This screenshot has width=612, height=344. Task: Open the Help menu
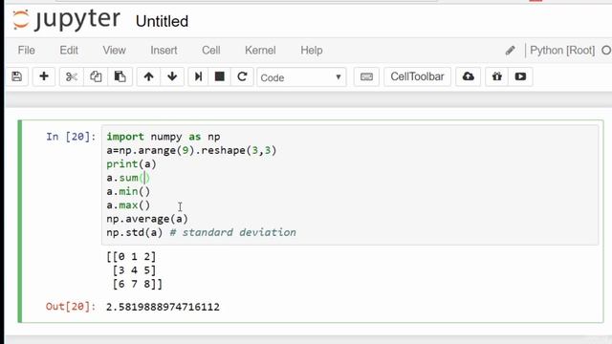(x=311, y=51)
